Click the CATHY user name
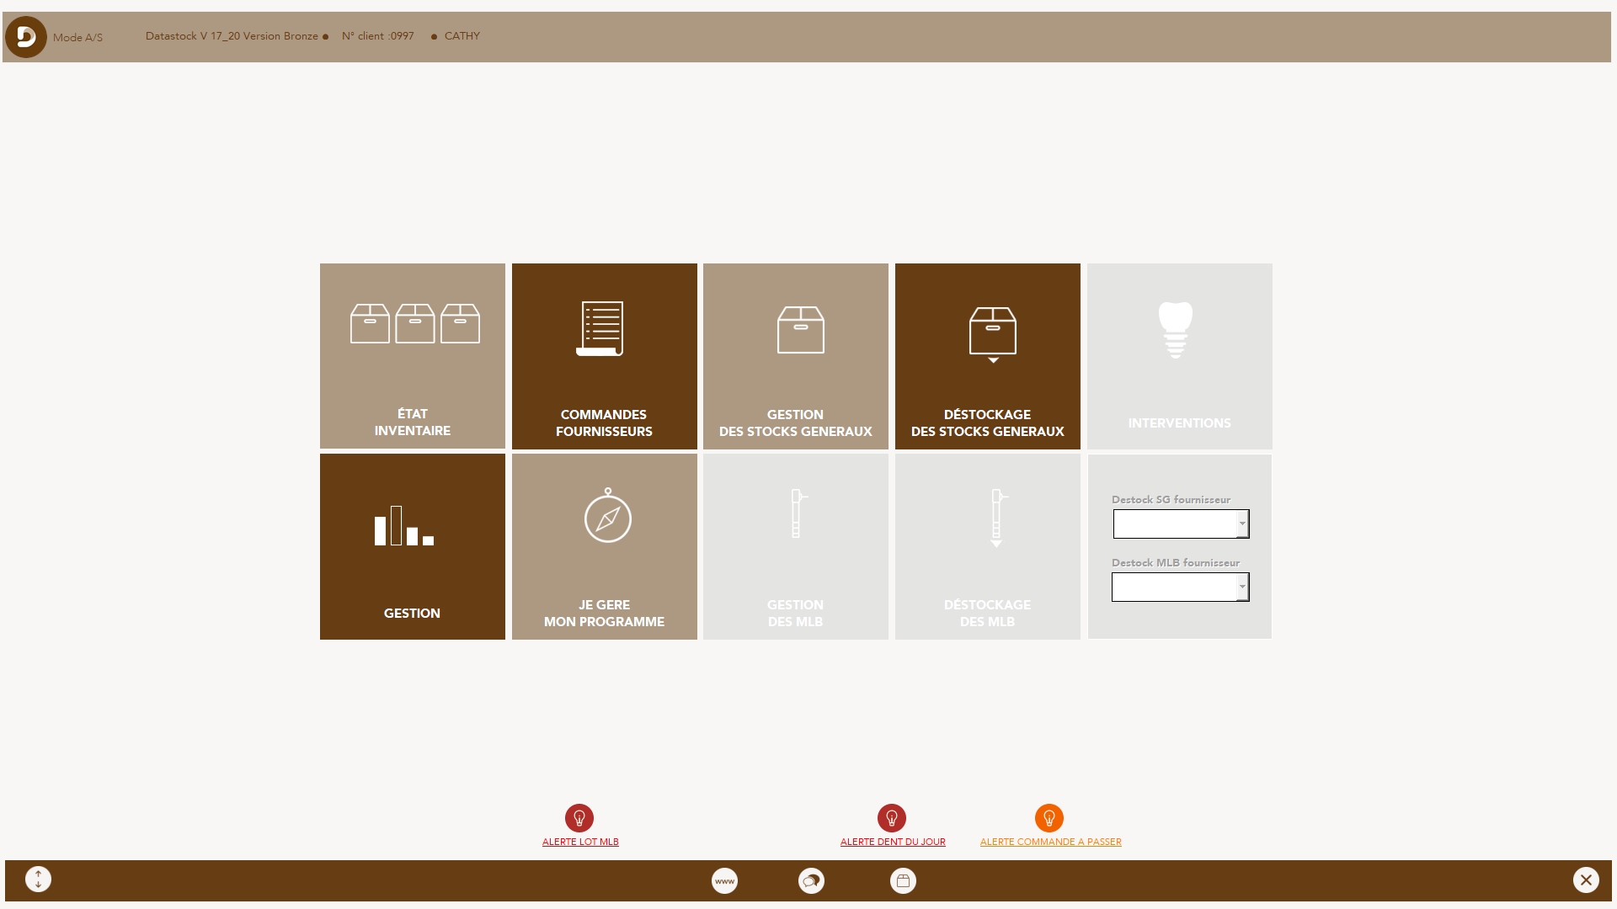The image size is (1617, 909). 462,36
